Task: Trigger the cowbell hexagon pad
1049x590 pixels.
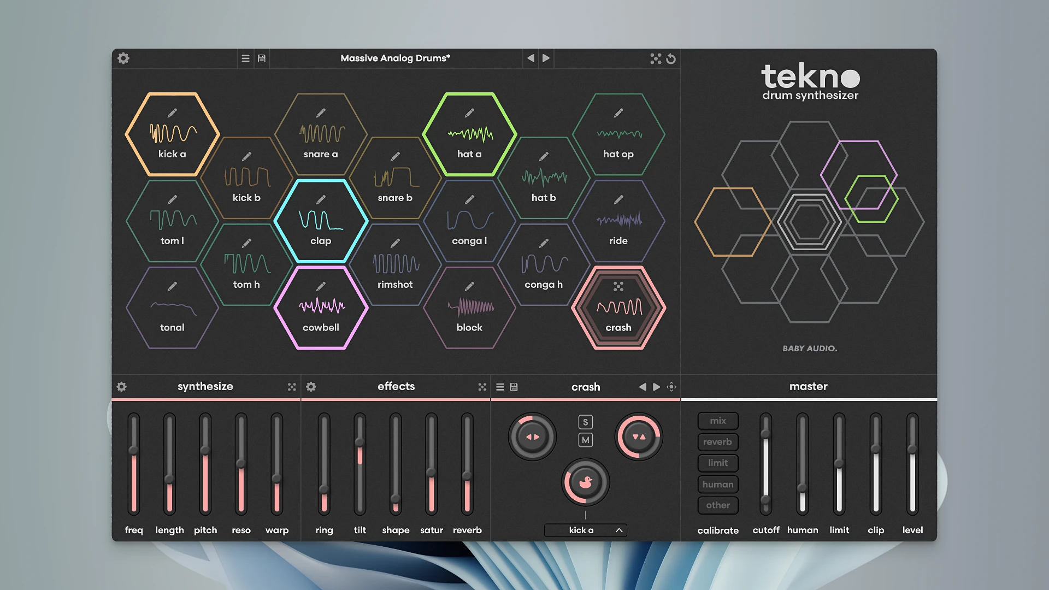Action: pos(321,309)
